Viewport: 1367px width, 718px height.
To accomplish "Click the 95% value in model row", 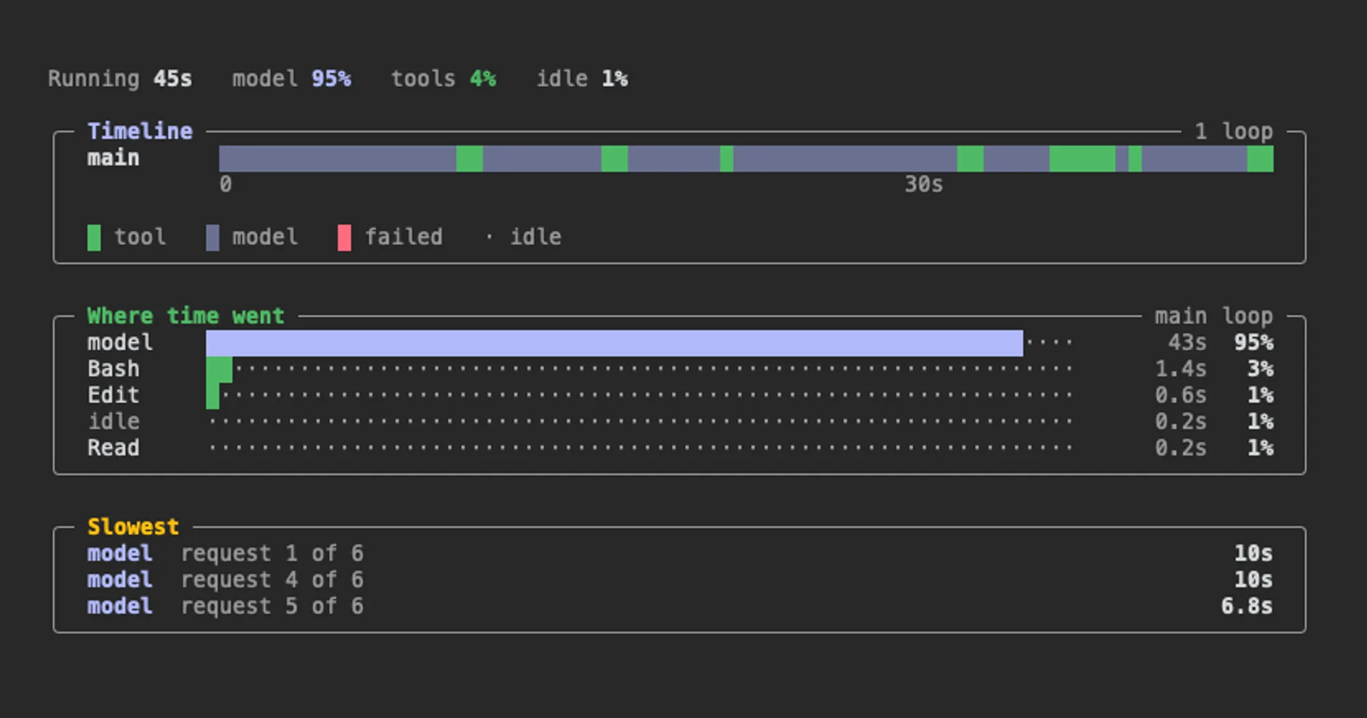I will [x=1254, y=343].
